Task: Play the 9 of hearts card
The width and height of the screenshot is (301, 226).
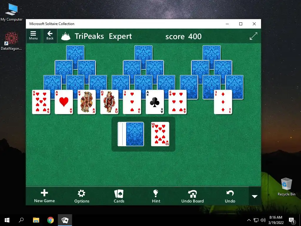Action: click(x=41, y=102)
